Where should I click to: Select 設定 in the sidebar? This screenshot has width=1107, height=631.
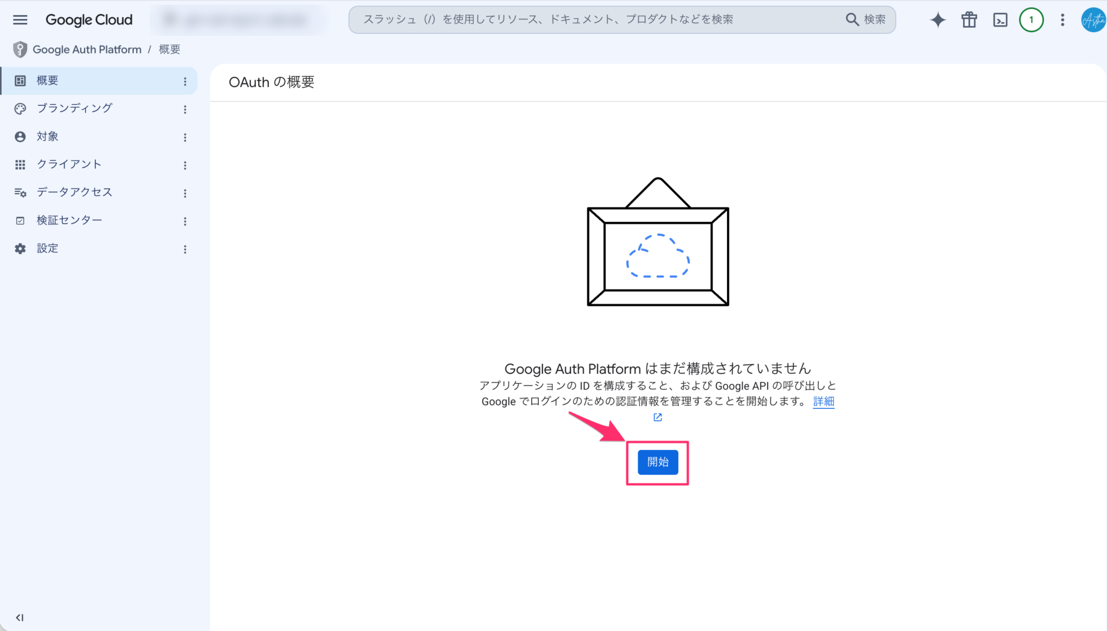(99, 248)
